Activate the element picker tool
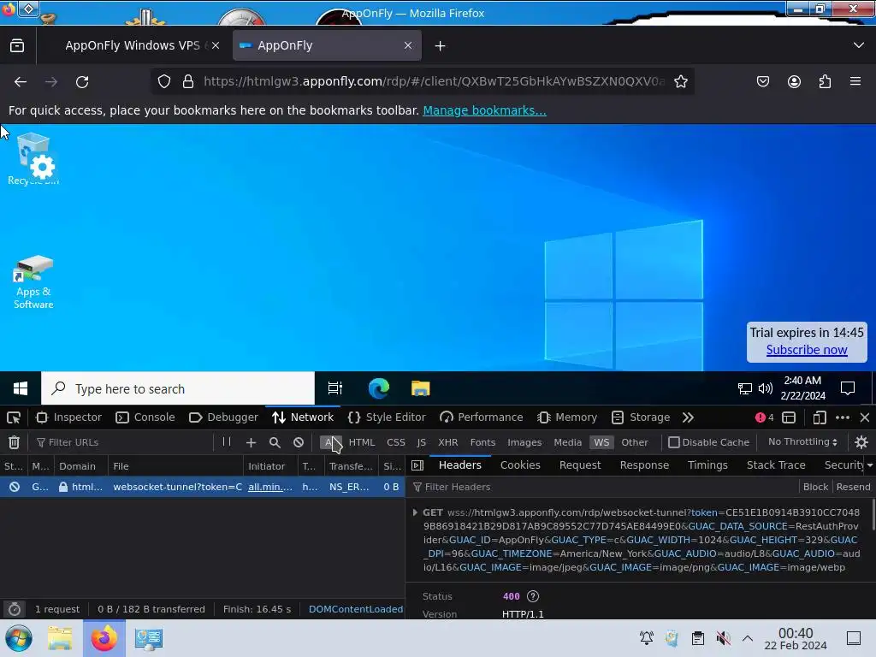 coord(14,417)
